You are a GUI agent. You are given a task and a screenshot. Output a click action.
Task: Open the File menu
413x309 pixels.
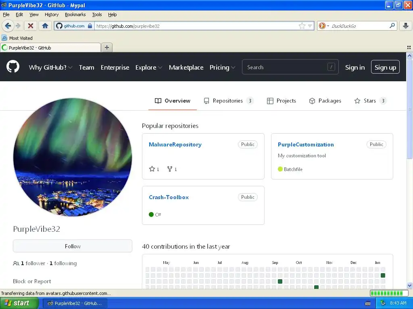[6, 14]
